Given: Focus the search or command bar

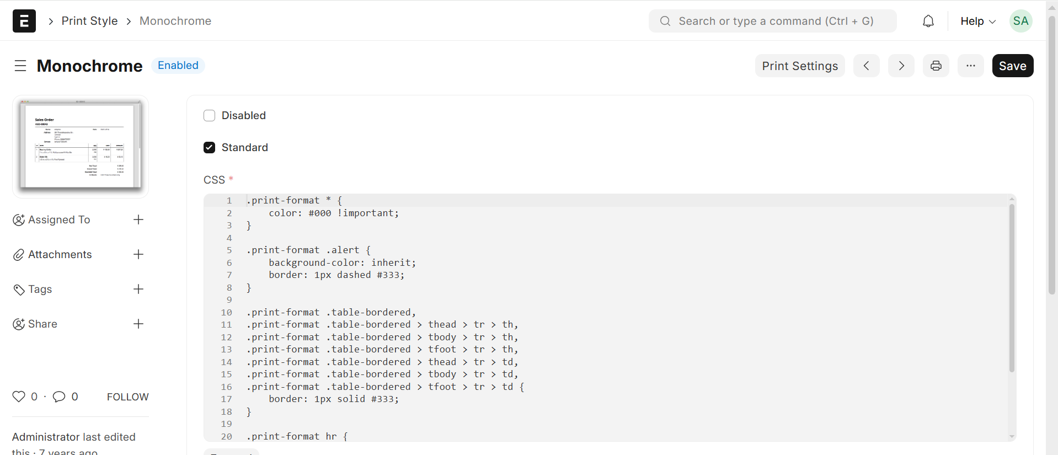Looking at the screenshot, I should (x=772, y=21).
